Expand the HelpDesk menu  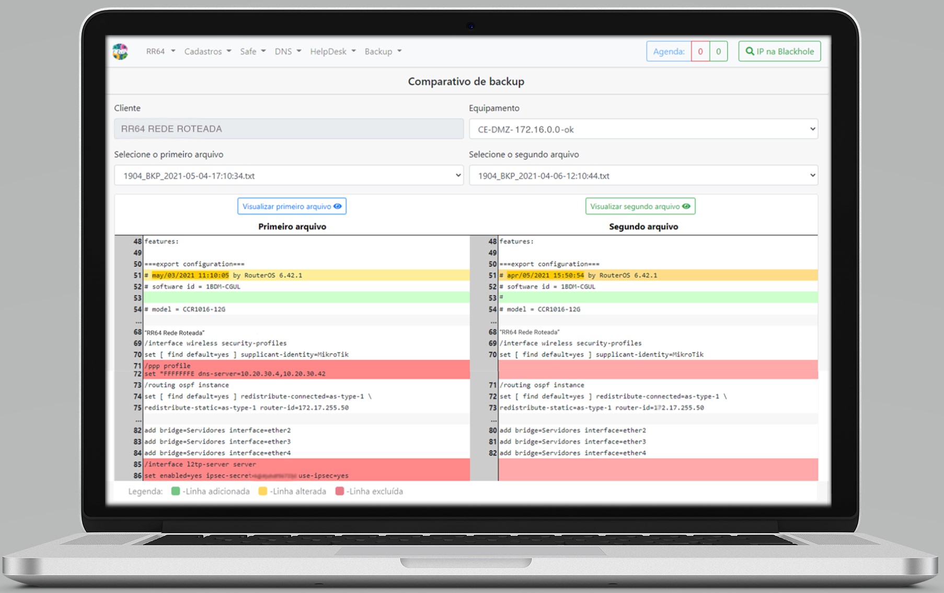[332, 51]
